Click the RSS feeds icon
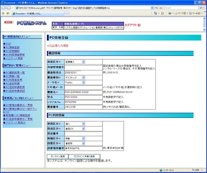The height and width of the screenshot is (173, 207). [162, 13]
